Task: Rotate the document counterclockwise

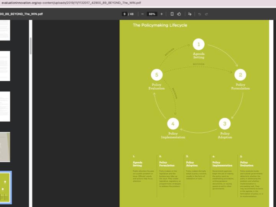Action: point(179,14)
